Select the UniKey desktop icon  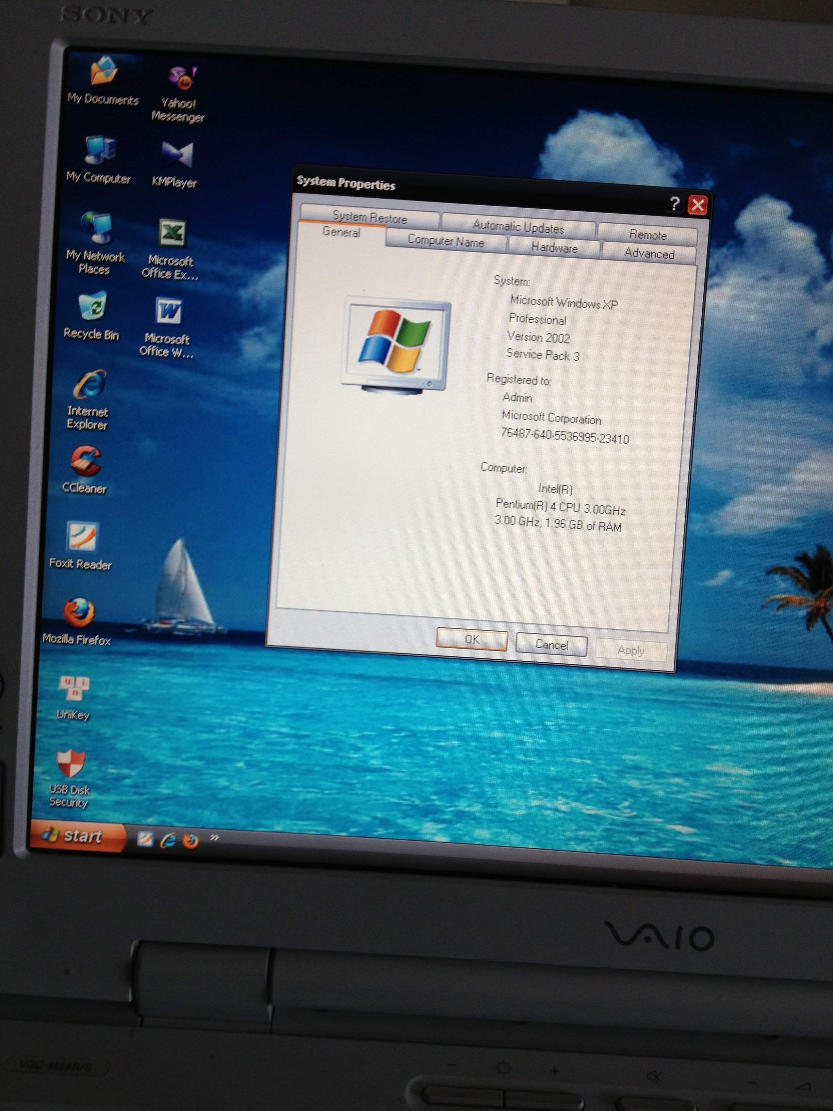74,698
